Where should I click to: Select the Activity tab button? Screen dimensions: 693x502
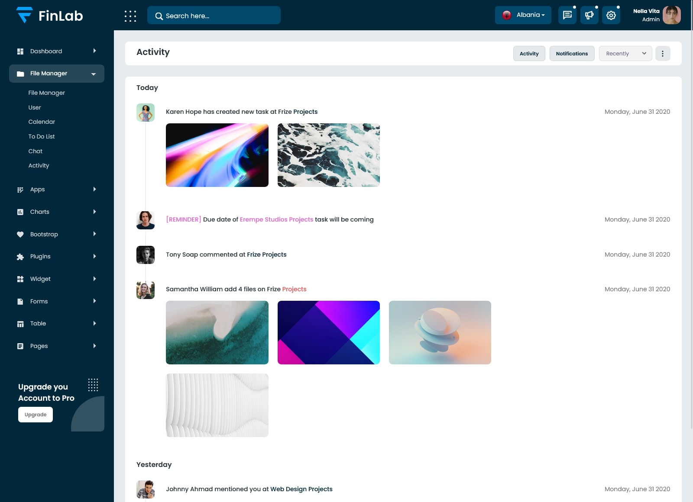pos(529,54)
